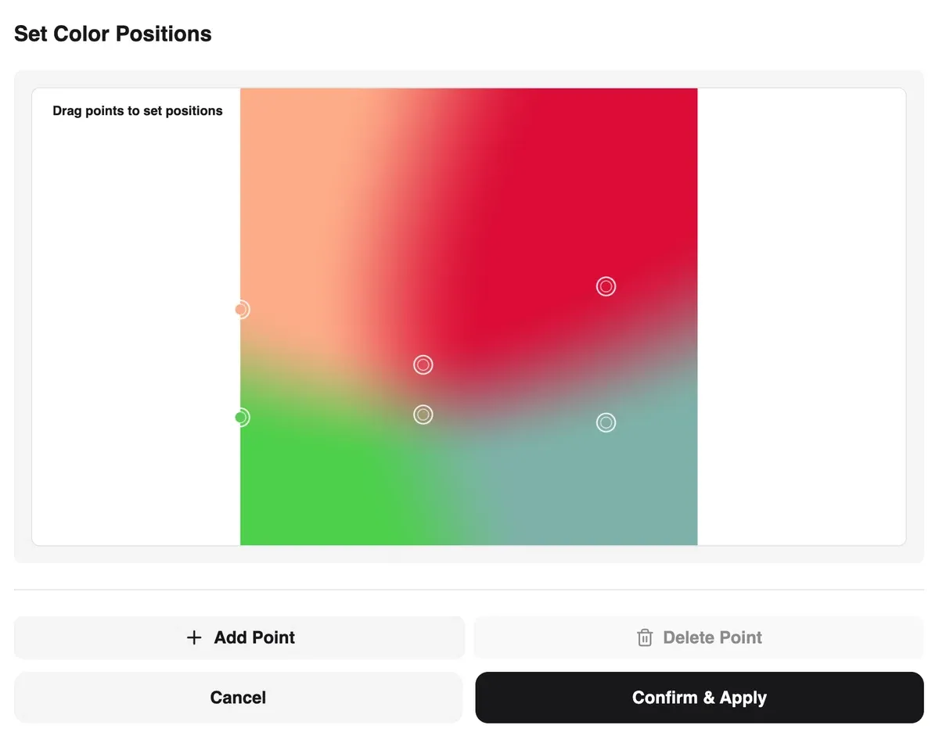The image size is (939, 743).
Task: Click the trash icon beside Delete Point
Action: (645, 637)
